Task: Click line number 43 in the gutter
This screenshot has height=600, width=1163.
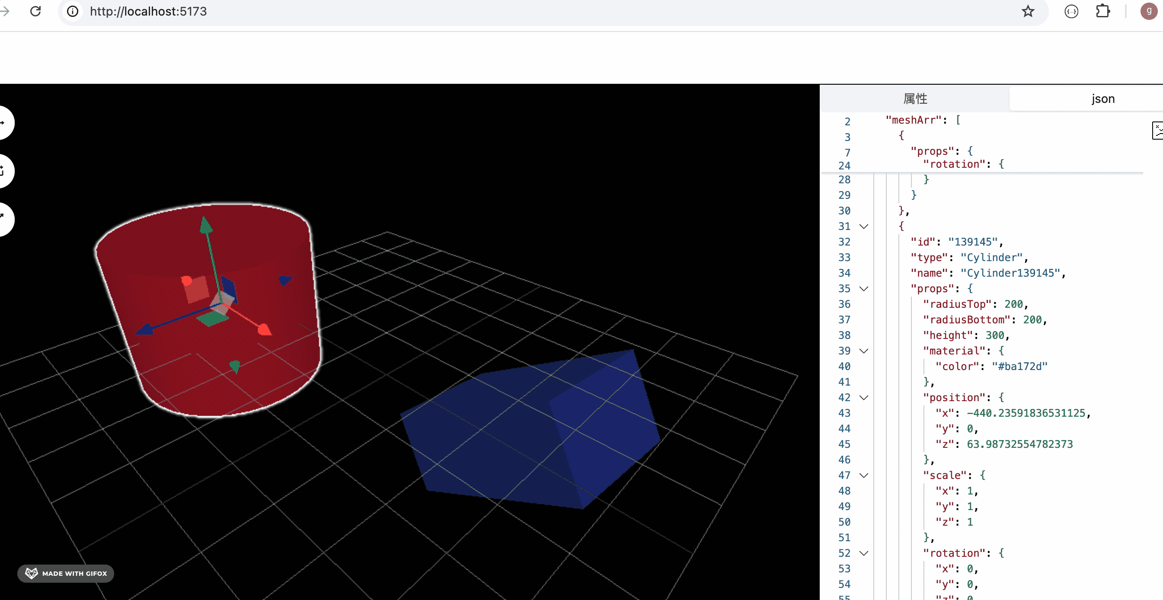Action: click(x=844, y=413)
